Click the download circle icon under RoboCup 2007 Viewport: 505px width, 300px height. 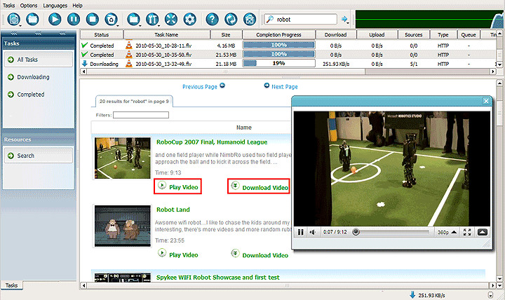coord(236,186)
